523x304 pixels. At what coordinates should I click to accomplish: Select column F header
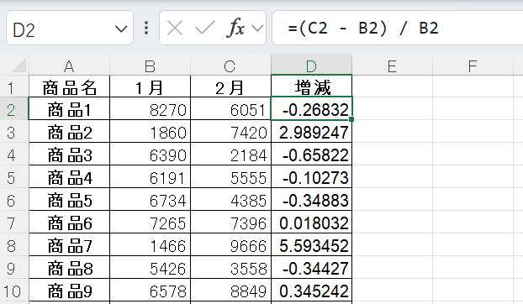click(x=473, y=66)
